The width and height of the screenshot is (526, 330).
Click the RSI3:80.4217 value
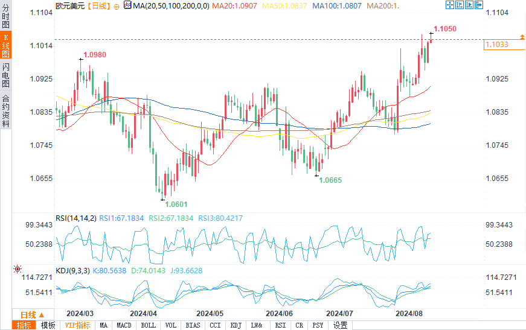(220, 218)
